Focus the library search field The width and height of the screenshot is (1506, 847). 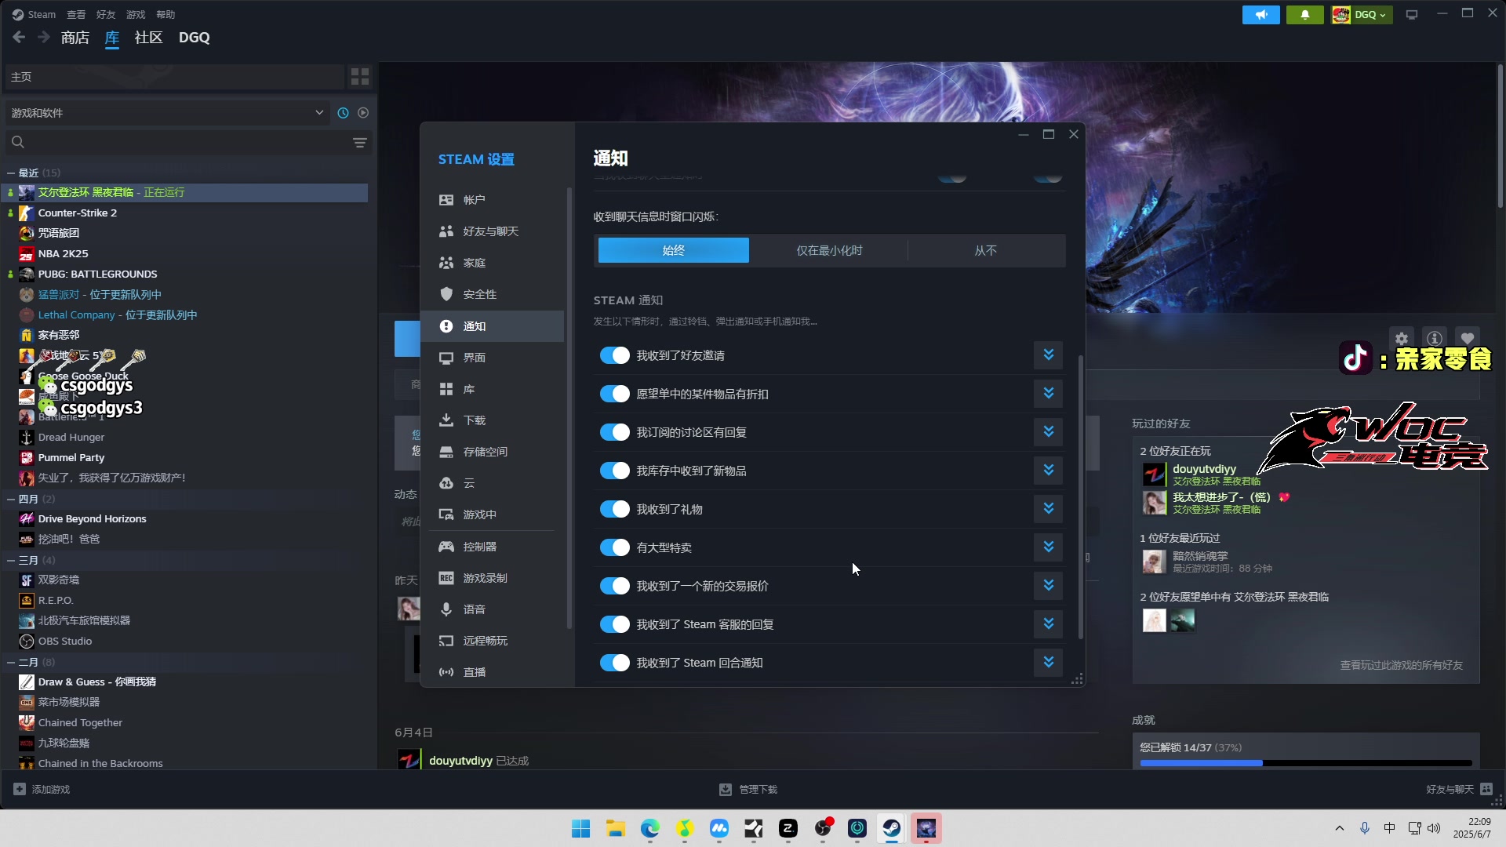point(175,142)
